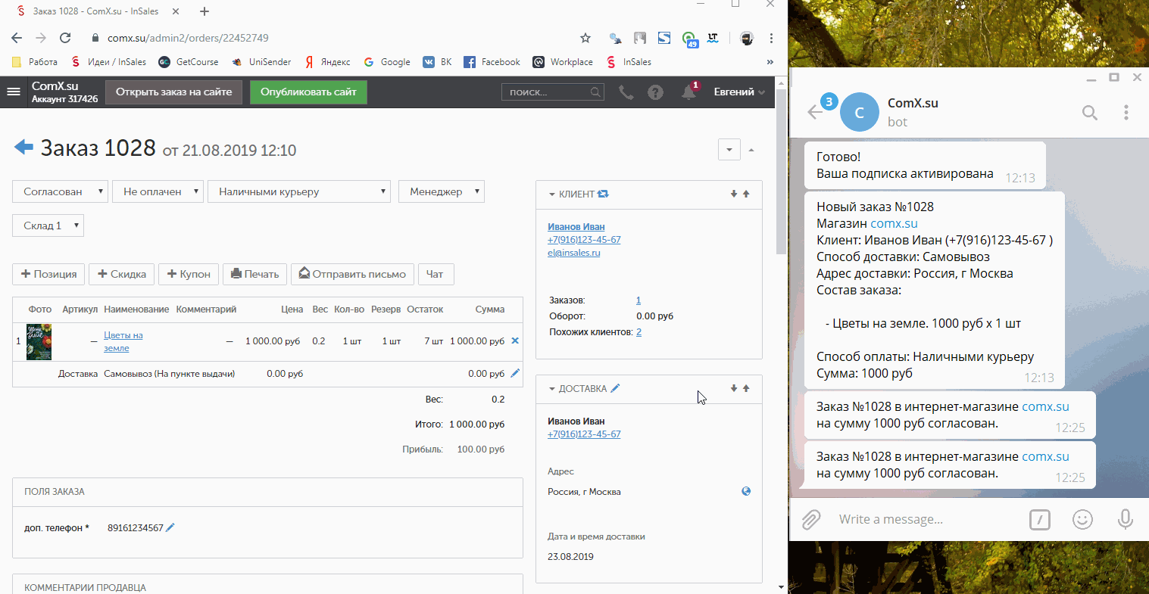
Task: Show more bookmarks with » chevron
Action: 770,62
